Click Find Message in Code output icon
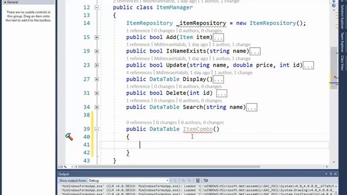The image size is (347, 195). [x=175, y=180]
